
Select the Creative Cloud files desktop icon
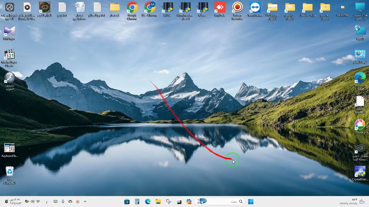(360, 152)
